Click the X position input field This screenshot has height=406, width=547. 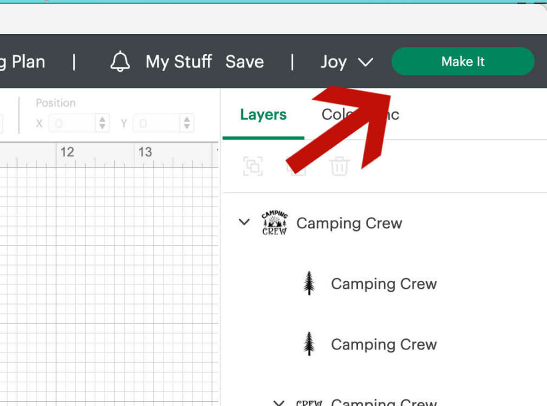[x=72, y=123]
